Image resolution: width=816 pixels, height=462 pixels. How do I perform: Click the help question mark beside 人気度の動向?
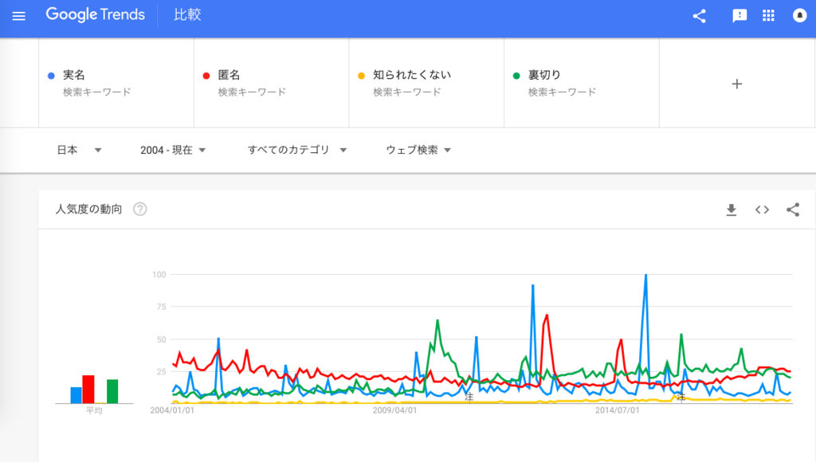point(139,209)
